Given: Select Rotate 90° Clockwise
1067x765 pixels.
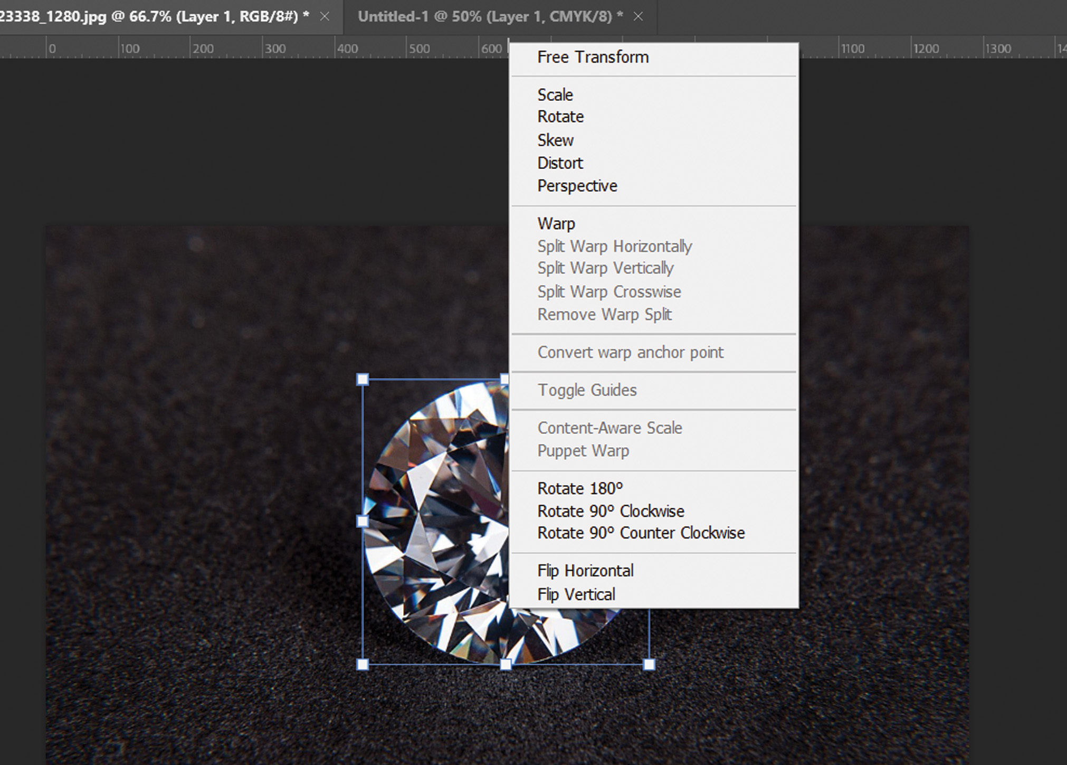Looking at the screenshot, I should pos(610,512).
